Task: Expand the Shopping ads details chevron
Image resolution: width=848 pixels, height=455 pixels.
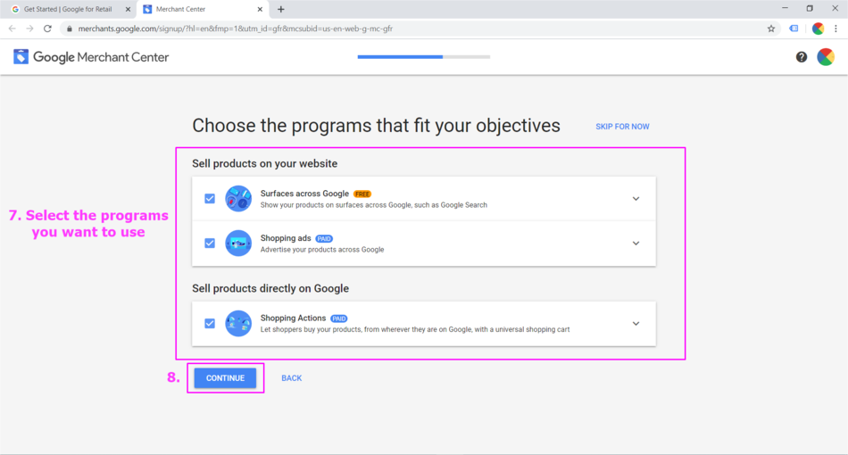Action: tap(636, 244)
